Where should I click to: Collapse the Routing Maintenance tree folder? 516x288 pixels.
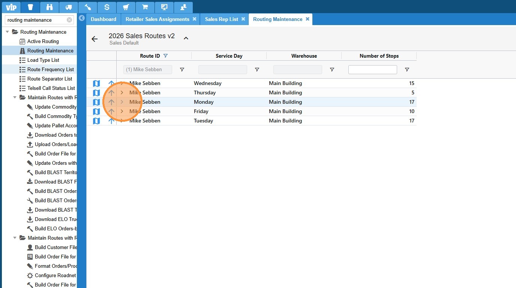[x=7, y=32]
